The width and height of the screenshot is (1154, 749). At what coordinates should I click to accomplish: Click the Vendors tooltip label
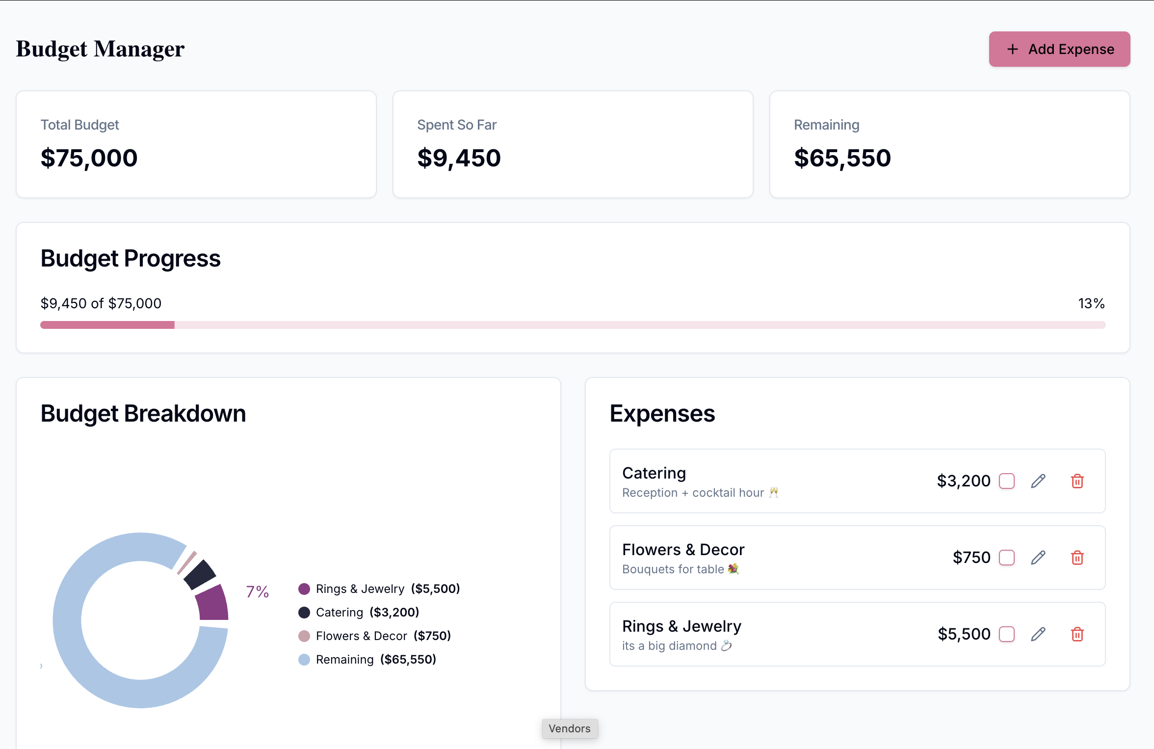(x=570, y=728)
